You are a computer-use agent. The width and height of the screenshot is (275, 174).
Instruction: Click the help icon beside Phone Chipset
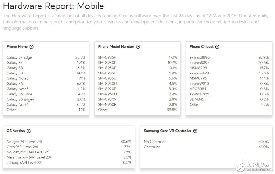(217, 47)
